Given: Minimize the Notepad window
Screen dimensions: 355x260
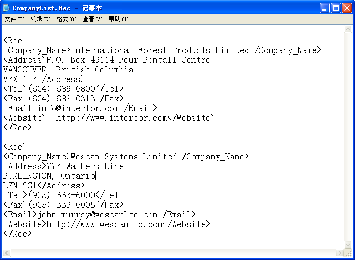Looking at the screenshot, I should (325, 8).
